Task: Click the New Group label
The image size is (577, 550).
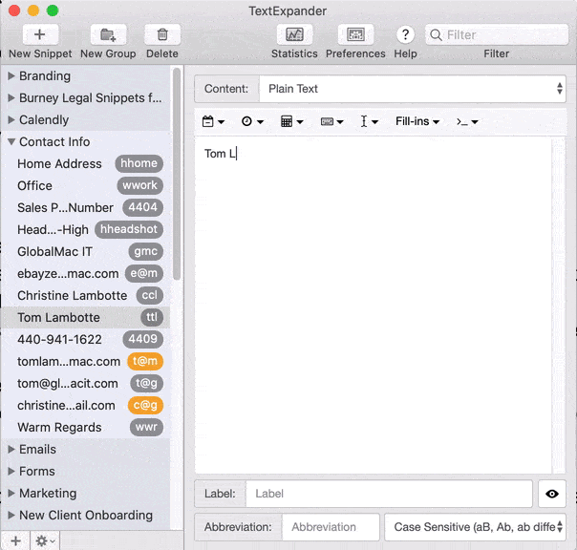Action: coord(108,53)
